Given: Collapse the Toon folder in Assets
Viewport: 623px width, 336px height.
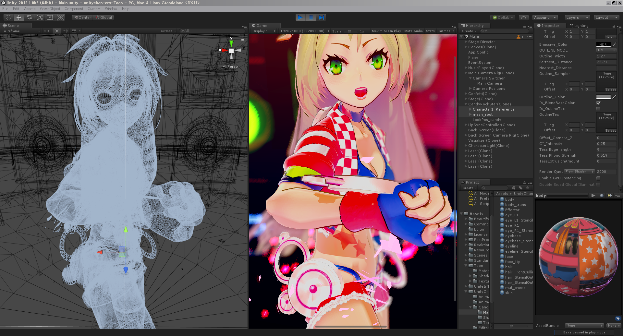Looking at the screenshot, I should click(466, 266).
